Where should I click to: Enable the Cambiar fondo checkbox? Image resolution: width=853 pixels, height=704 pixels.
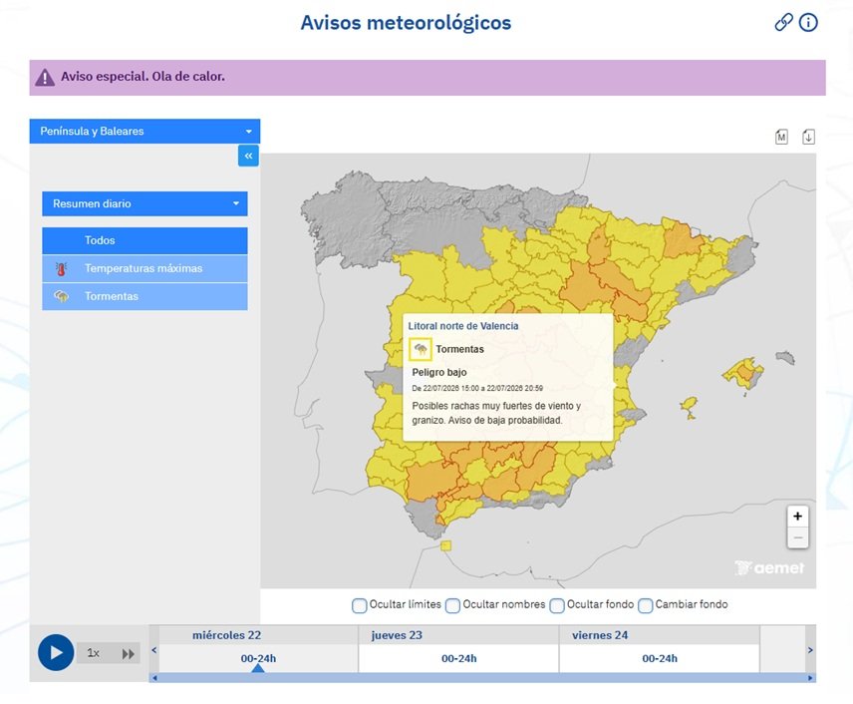[645, 605]
